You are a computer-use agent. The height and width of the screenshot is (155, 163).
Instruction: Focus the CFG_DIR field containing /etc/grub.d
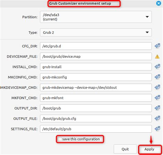(96, 46)
